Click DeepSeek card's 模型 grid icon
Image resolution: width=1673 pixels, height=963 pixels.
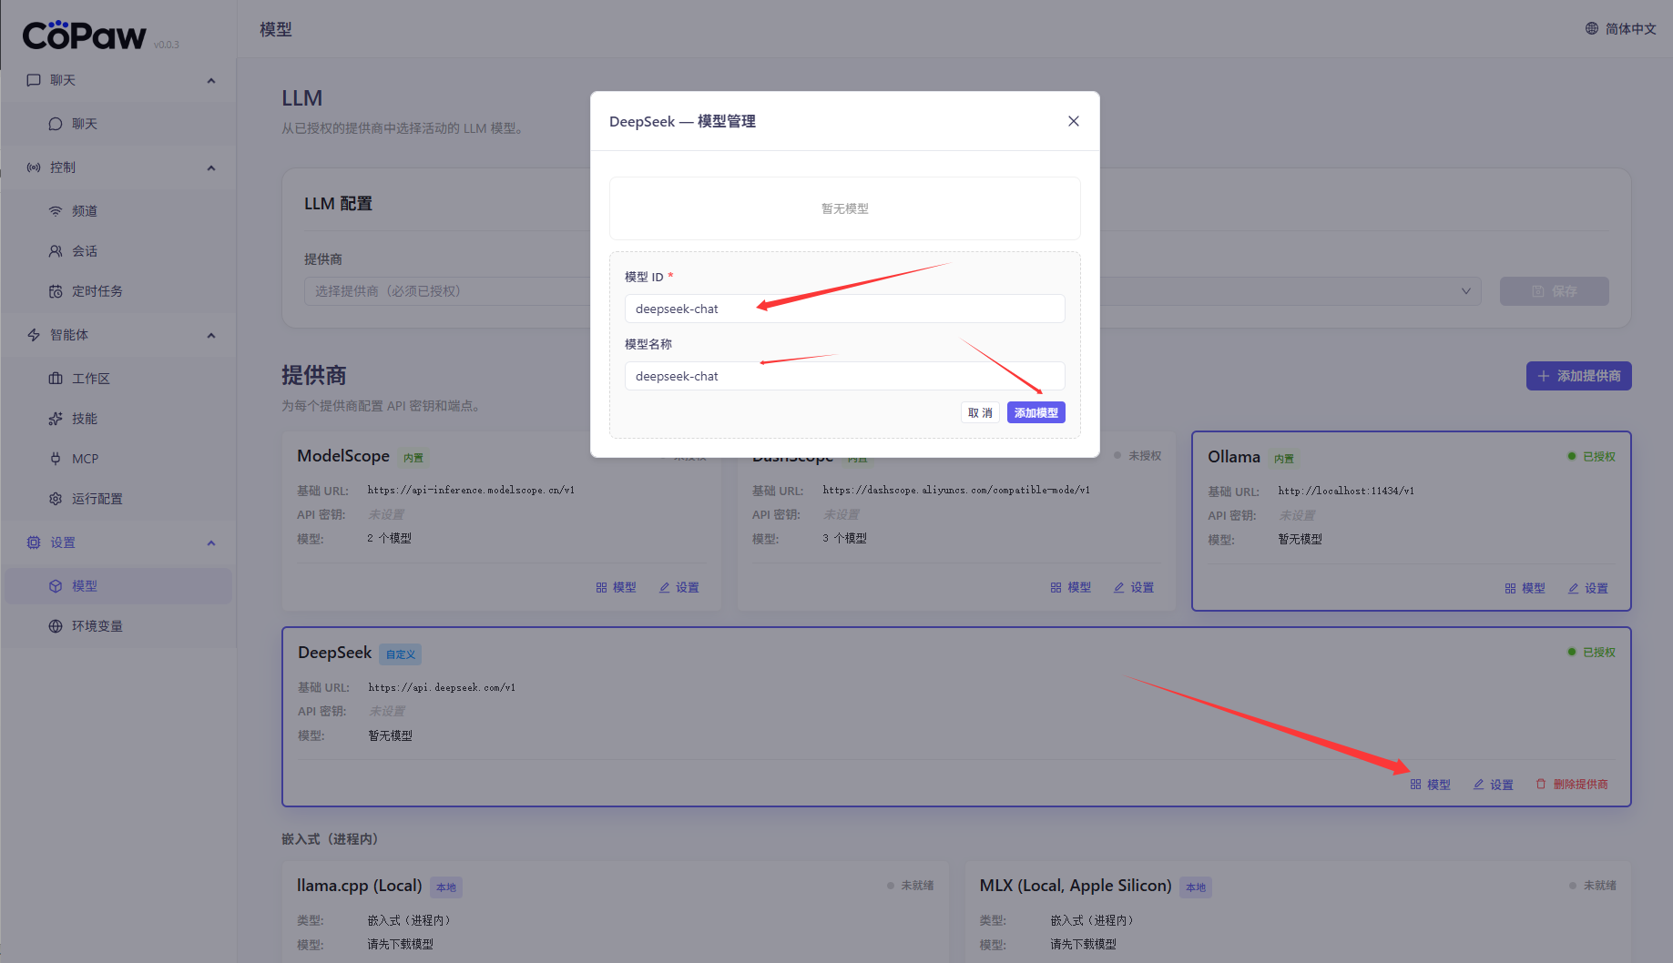coord(1415,785)
